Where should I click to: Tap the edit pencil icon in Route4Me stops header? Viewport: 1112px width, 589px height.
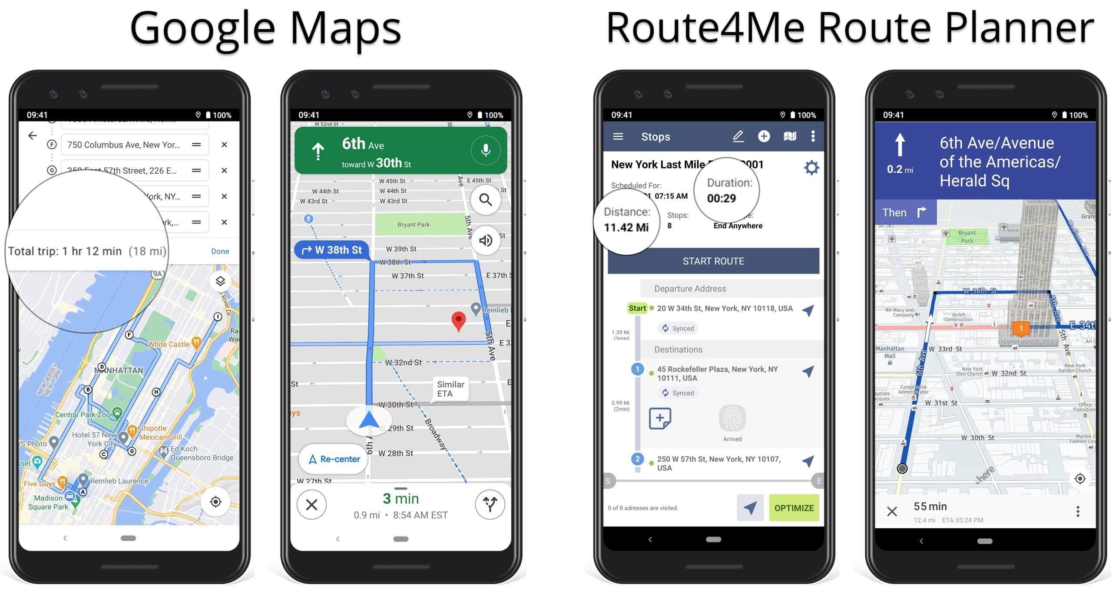point(738,137)
